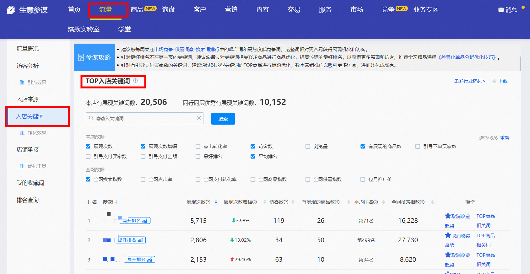This screenshot has width=530, height=274.
Task: Open the 消息 envelope icon
Action: [501, 10]
